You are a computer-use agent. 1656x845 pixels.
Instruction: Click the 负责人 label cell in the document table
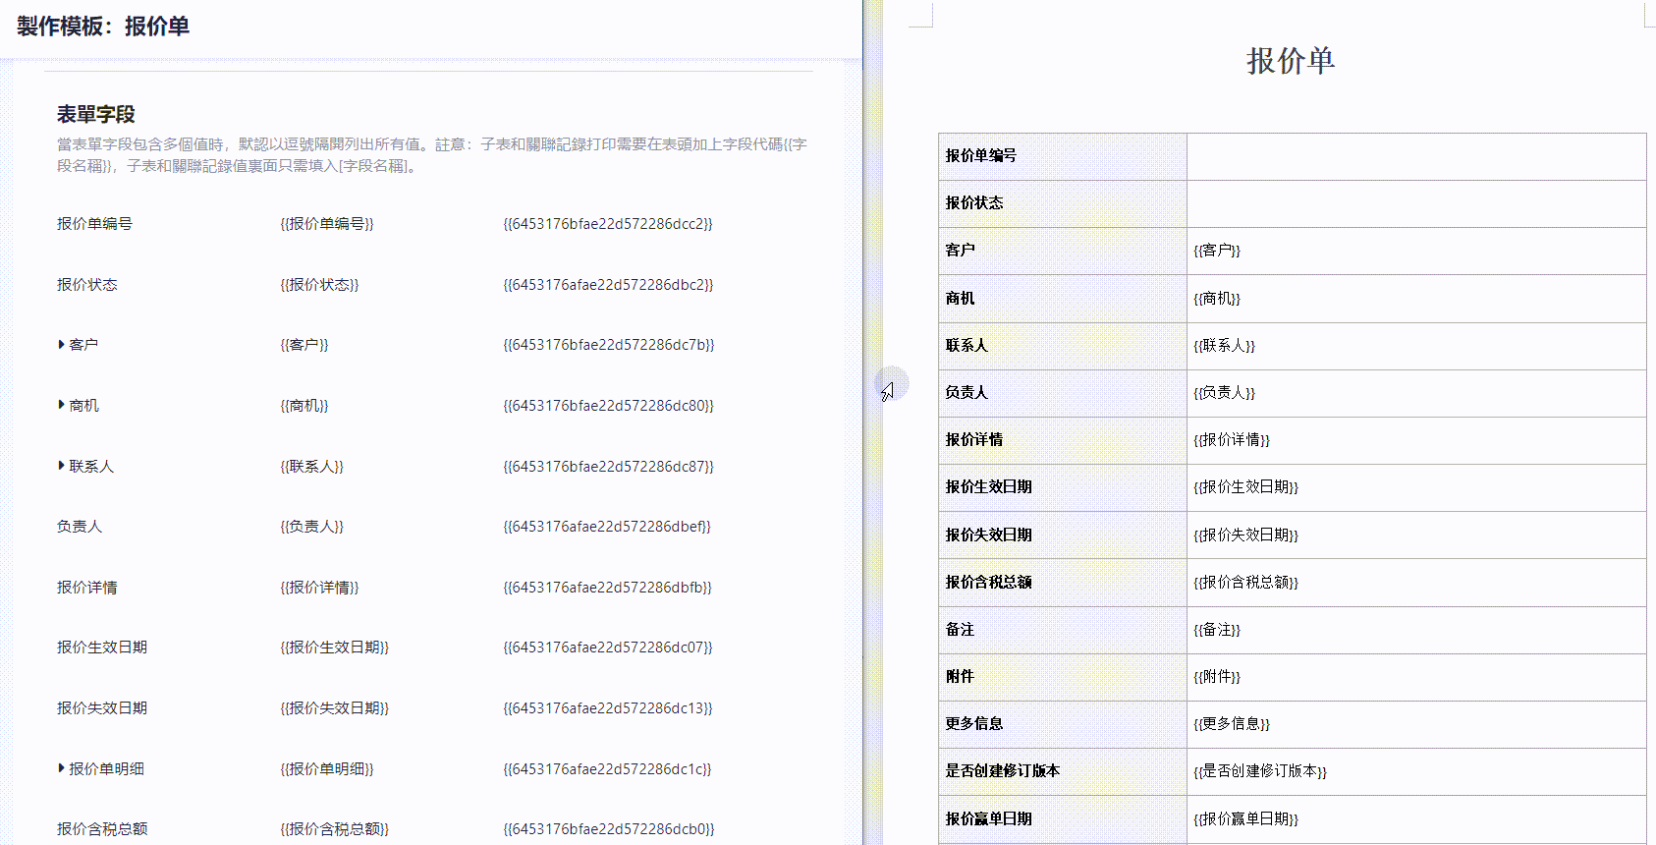coord(1063,393)
